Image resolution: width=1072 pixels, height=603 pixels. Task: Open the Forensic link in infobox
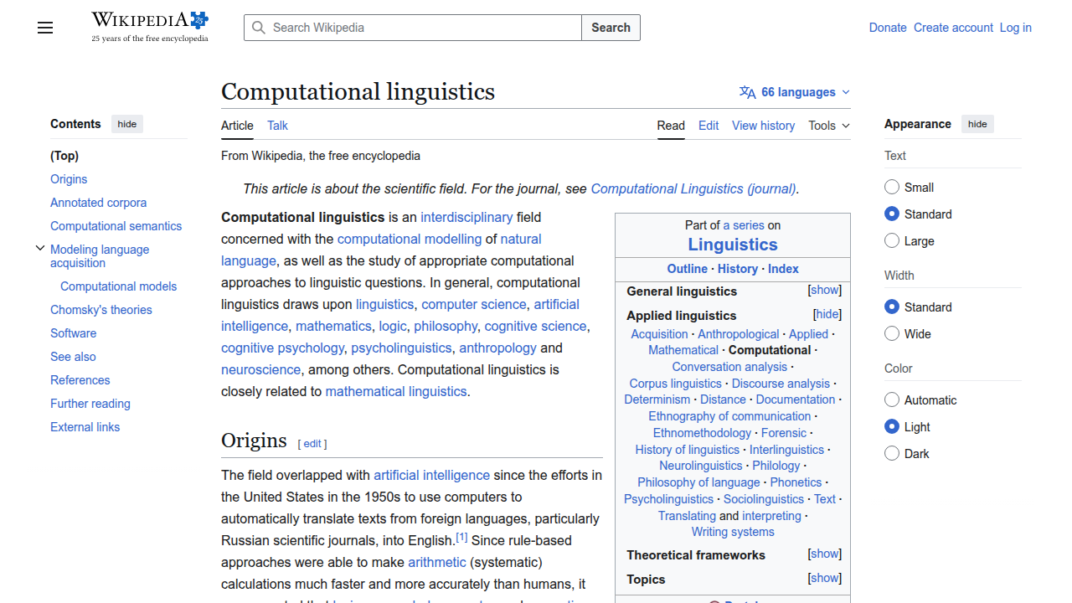tap(784, 433)
